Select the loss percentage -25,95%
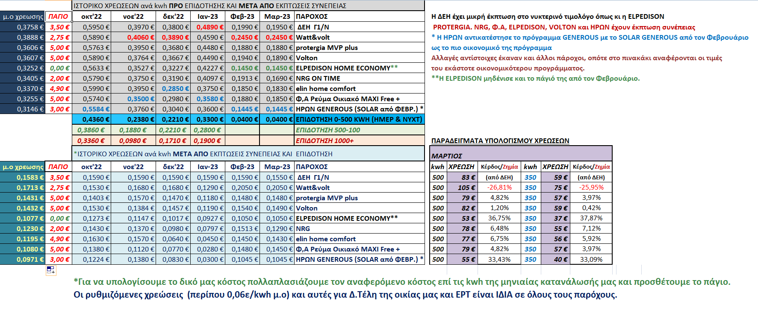The image size is (758, 310). coord(591,187)
